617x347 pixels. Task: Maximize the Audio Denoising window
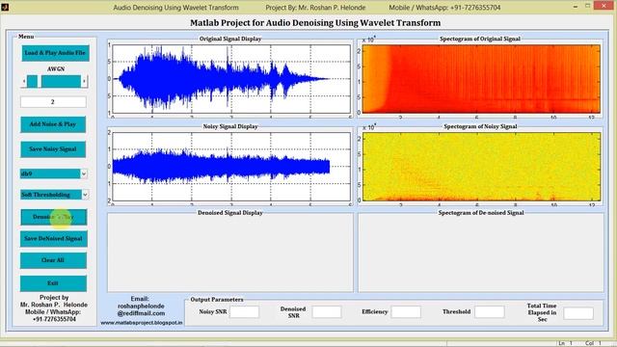587,6
